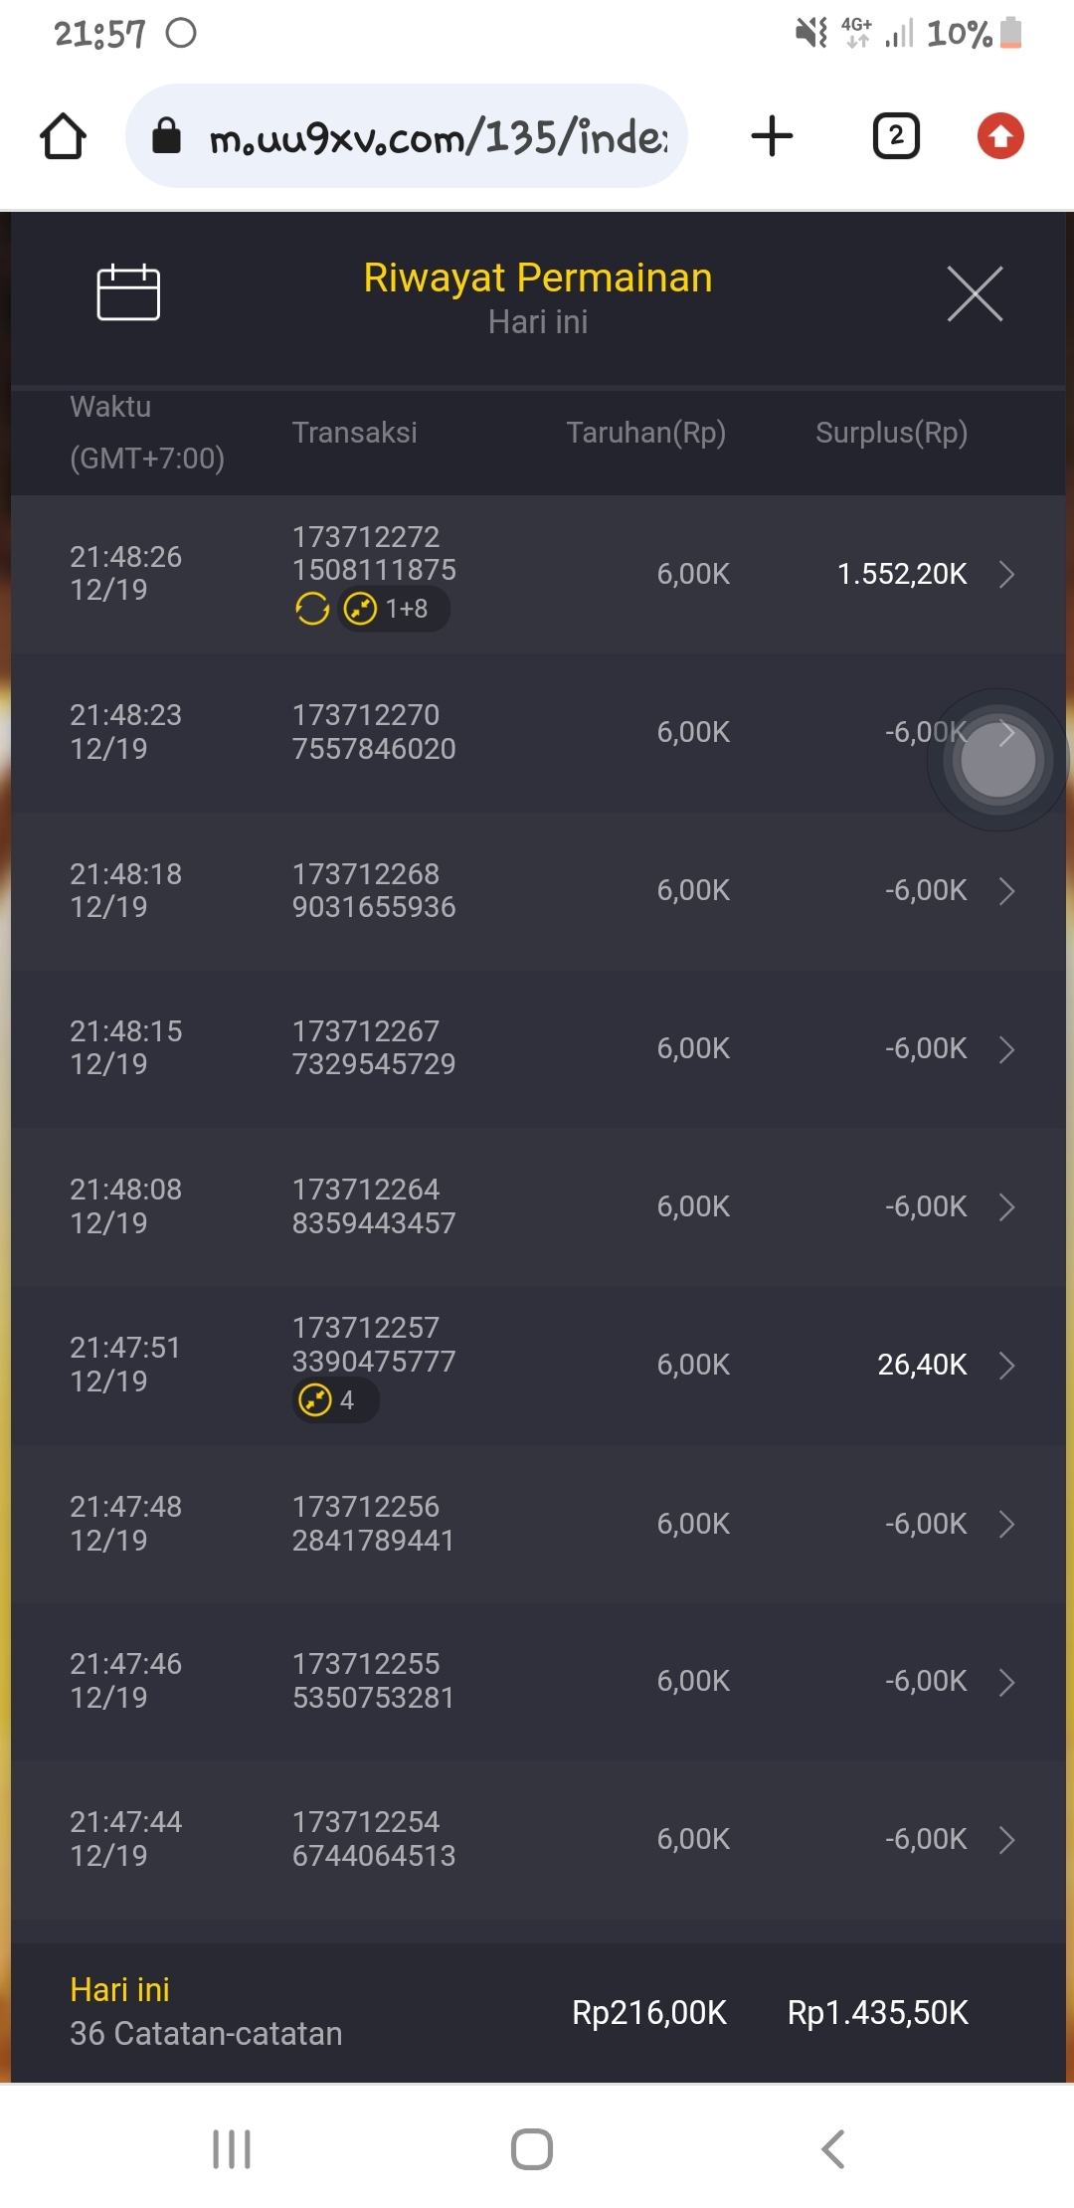Open the tab switcher showing 2 tabs
The height and width of the screenshot is (2208, 1074).
[x=896, y=136]
